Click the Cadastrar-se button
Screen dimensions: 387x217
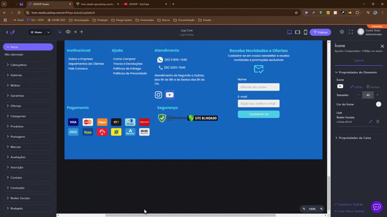[x=259, y=114]
